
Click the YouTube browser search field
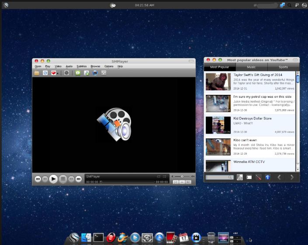click(x=217, y=177)
